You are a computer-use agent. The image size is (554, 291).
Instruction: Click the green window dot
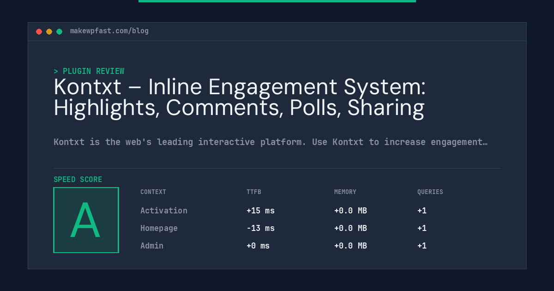click(59, 31)
